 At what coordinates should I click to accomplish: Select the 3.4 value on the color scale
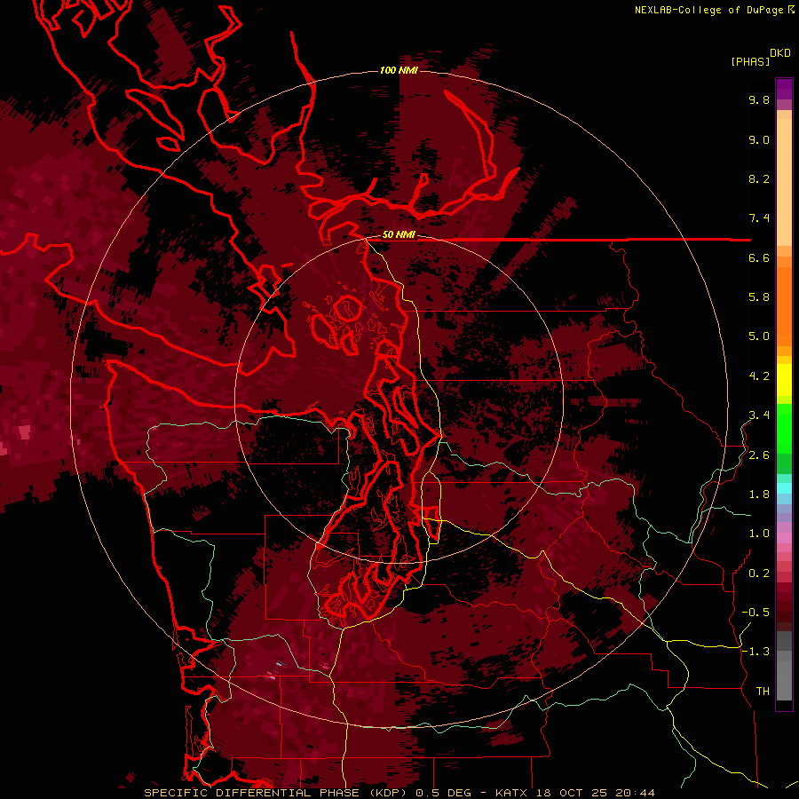tap(759, 415)
